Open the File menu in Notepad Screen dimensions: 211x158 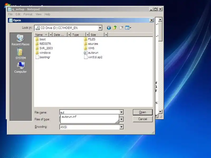coord(10,14)
